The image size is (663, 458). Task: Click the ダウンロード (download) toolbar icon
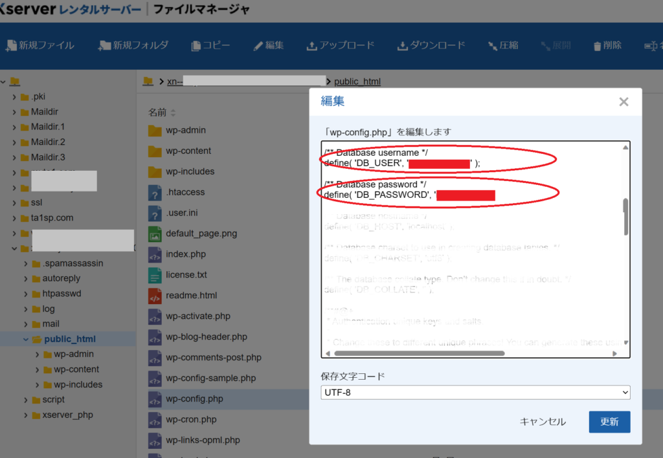click(402, 46)
